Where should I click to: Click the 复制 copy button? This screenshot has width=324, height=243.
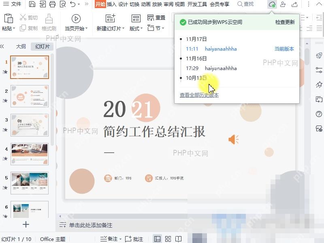(x=29, y=28)
